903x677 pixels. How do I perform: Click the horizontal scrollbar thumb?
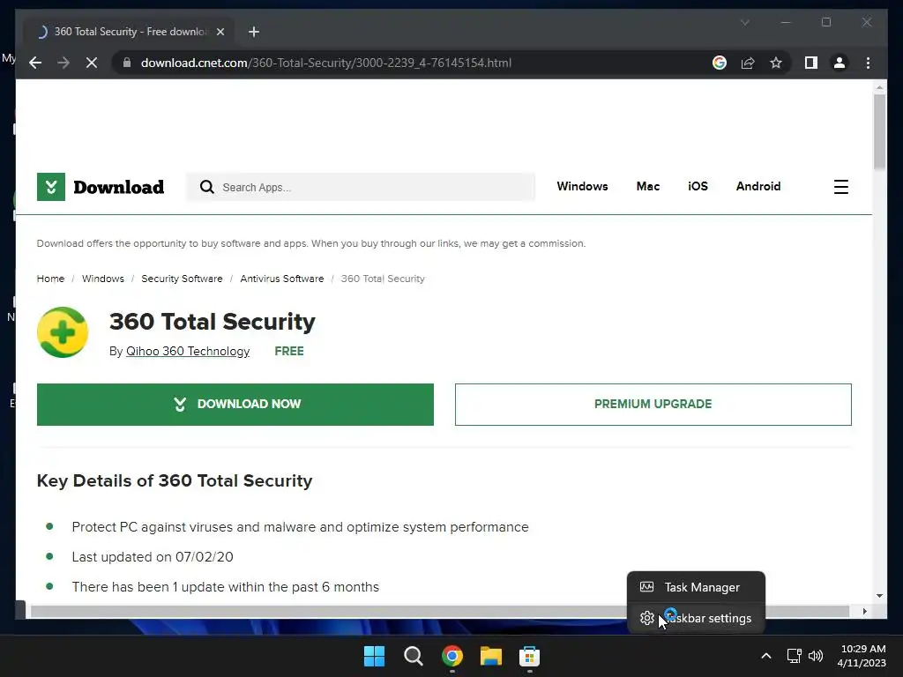click(x=440, y=612)
